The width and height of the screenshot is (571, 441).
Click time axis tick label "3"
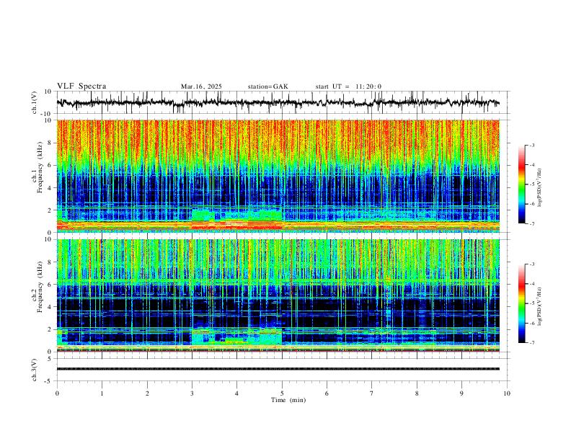192,393
